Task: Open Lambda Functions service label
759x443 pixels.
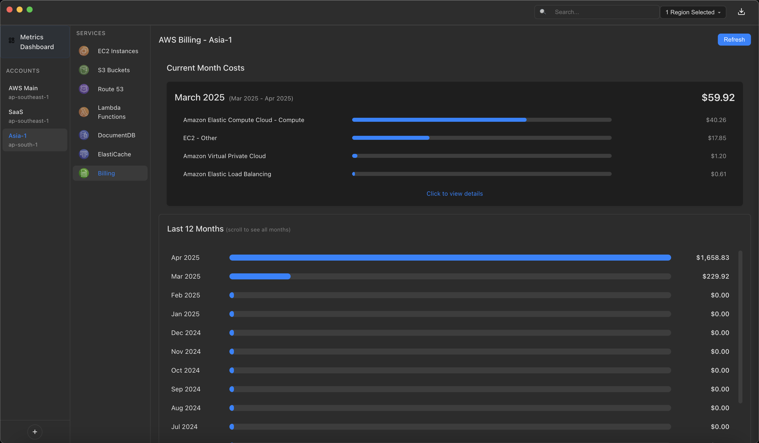Action: [x=111, y=112]
